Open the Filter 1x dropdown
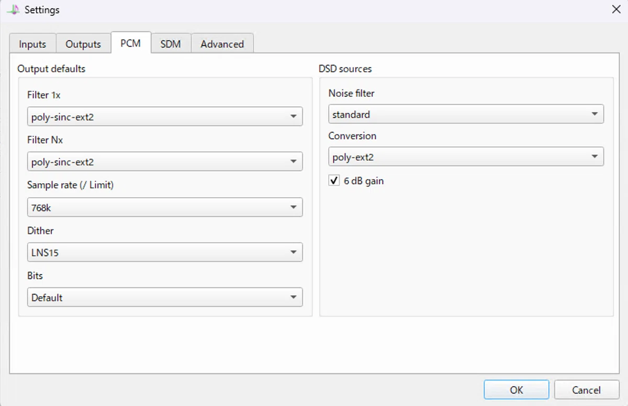 pos(165,117)
